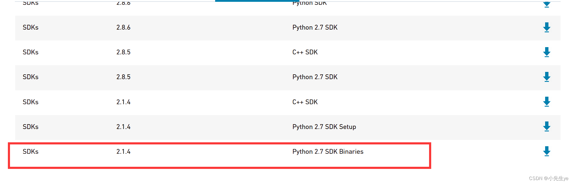
Task: Download the C++ SDK version 2.1.4
Action: click(x=547, y=102)
